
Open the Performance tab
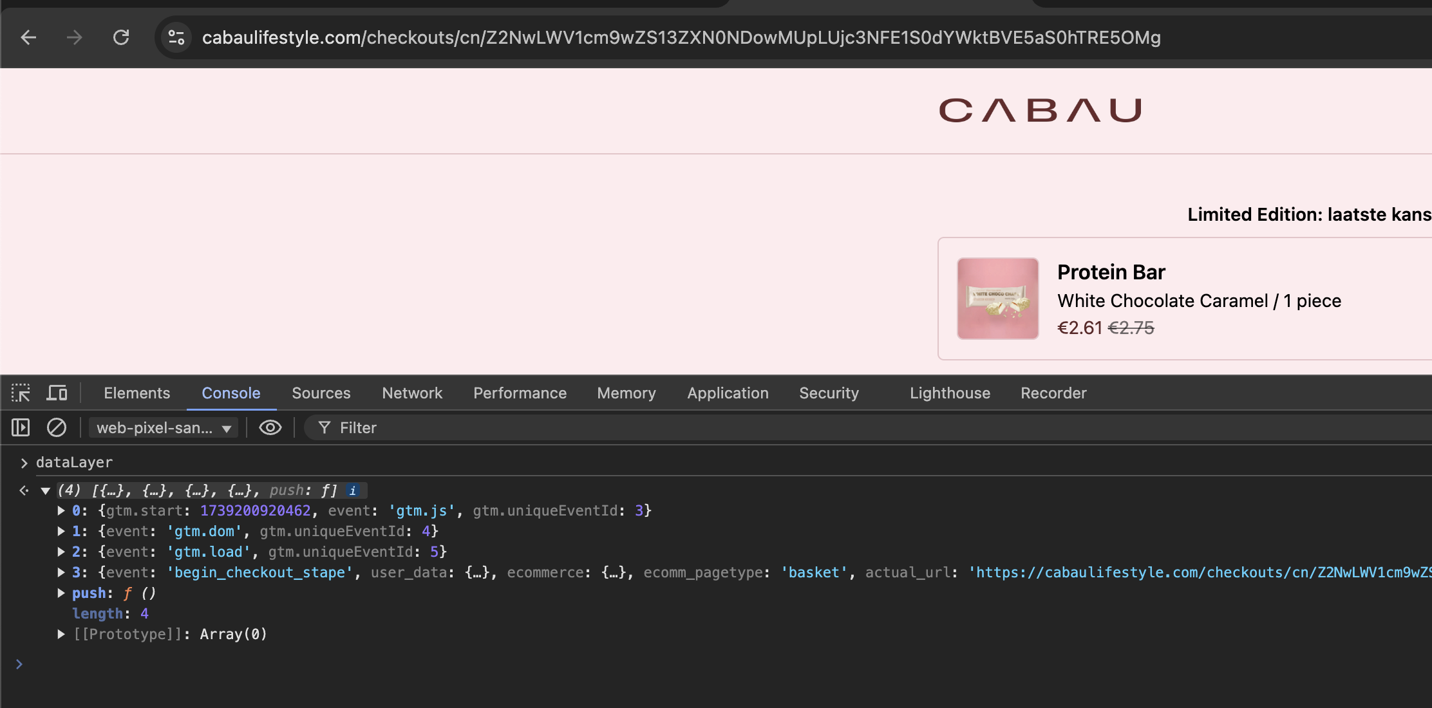pos(520,393)
